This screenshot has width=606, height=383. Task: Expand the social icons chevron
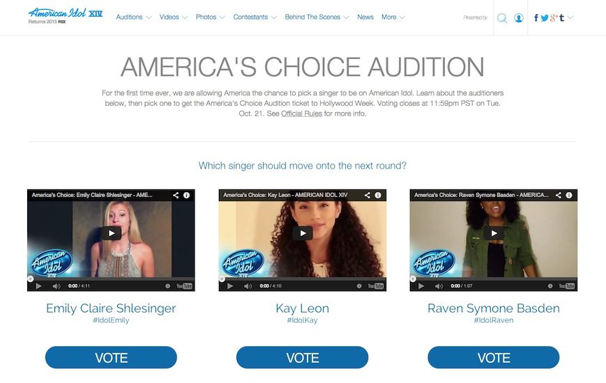(x=570, y=18)
